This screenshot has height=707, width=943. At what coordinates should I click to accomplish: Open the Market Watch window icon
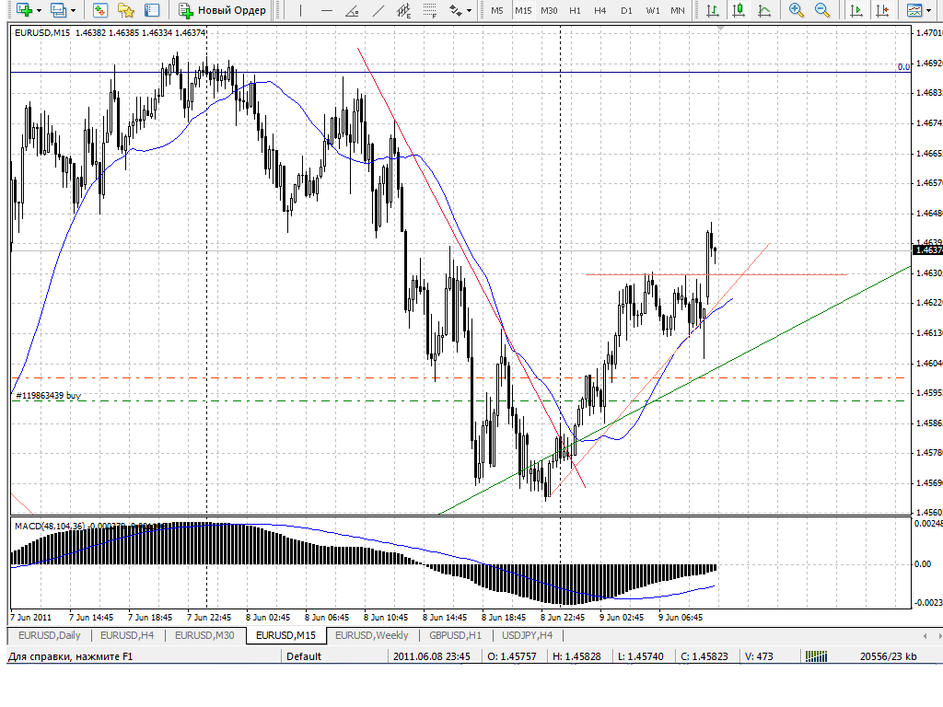point(100,10)
